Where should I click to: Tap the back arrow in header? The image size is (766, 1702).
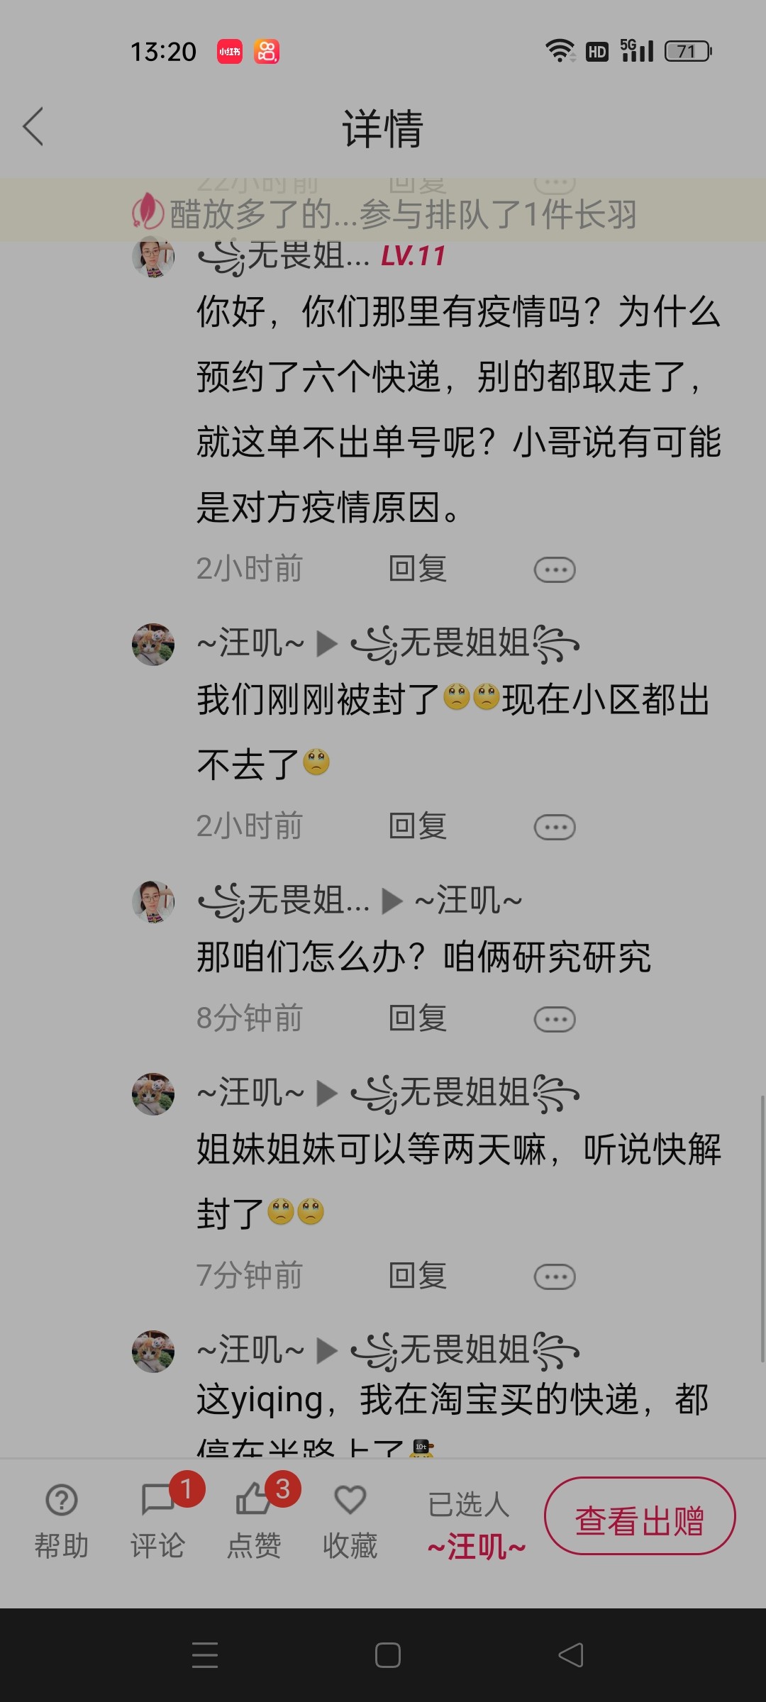coord(33,127)
